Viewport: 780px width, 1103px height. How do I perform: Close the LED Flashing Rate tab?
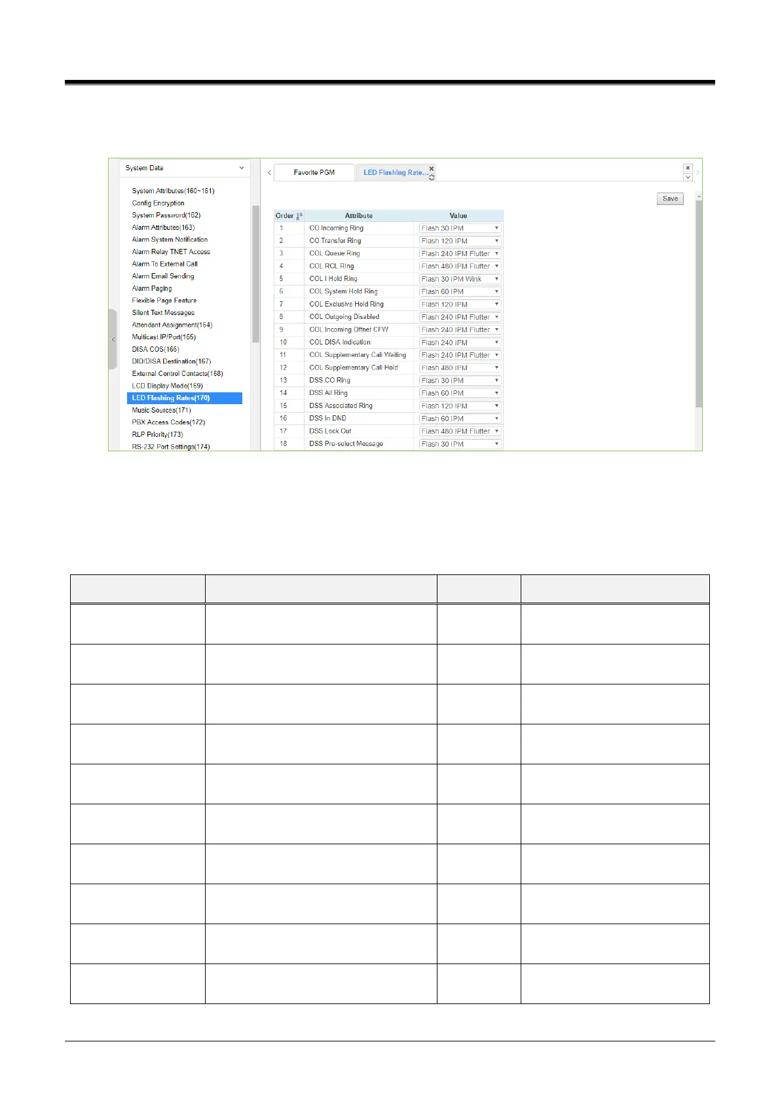tap(432, 168)
